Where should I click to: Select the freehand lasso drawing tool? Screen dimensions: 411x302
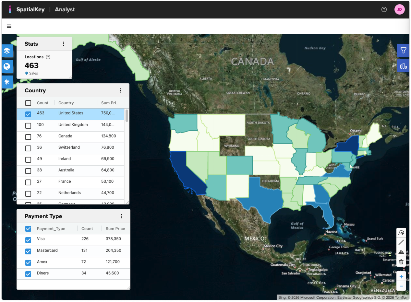[x=401, y=233]
